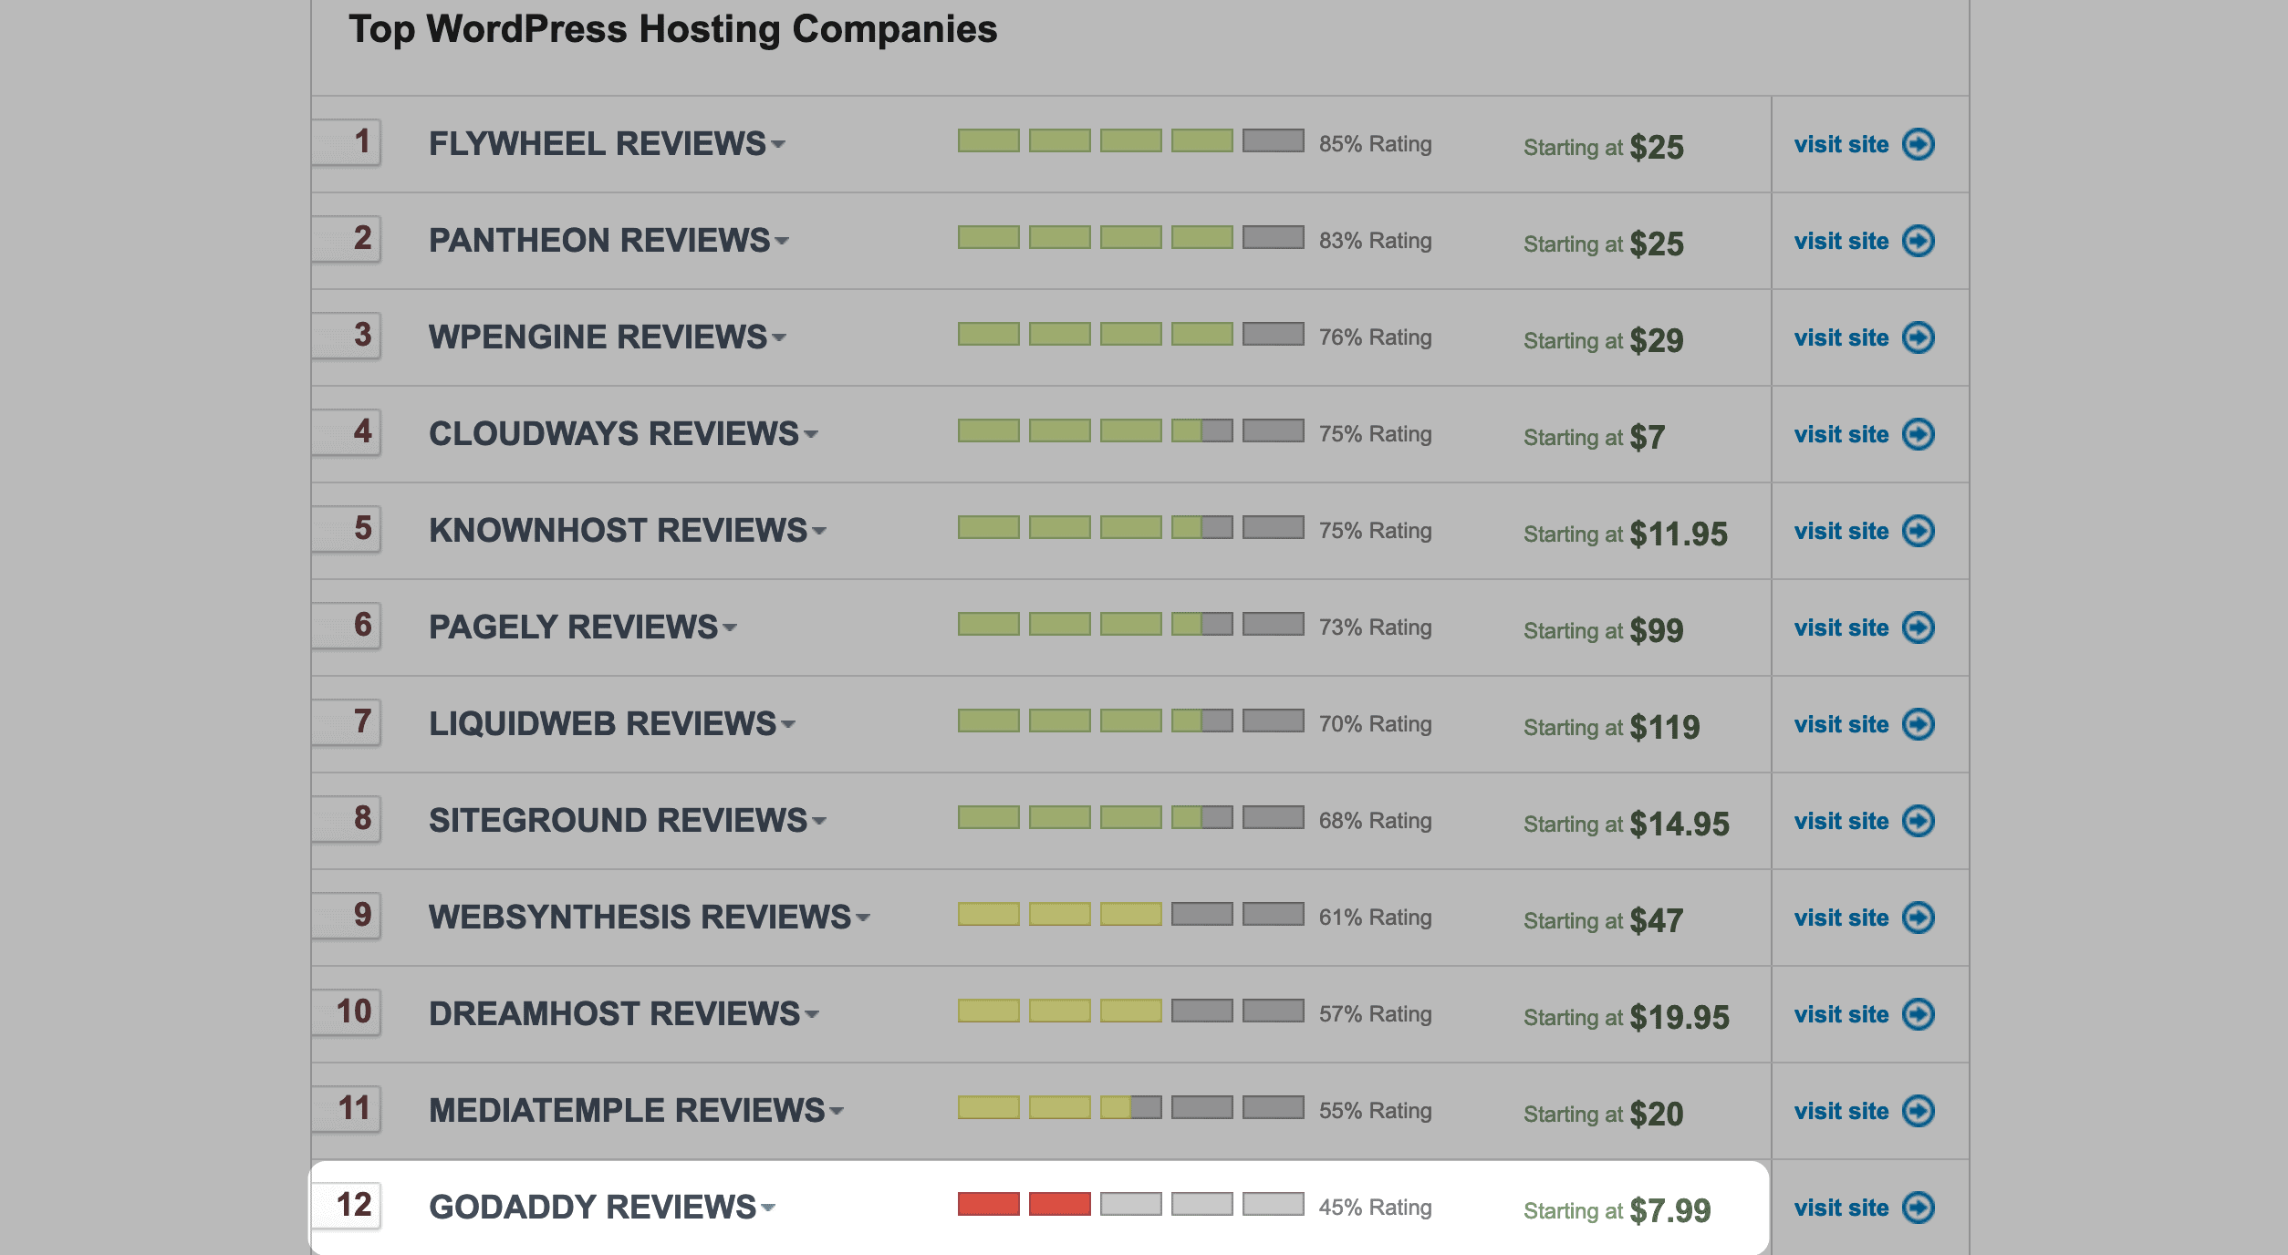Select the "68% Rating" text
The image size is (2288, 1255).
(x=1375, y=821)
